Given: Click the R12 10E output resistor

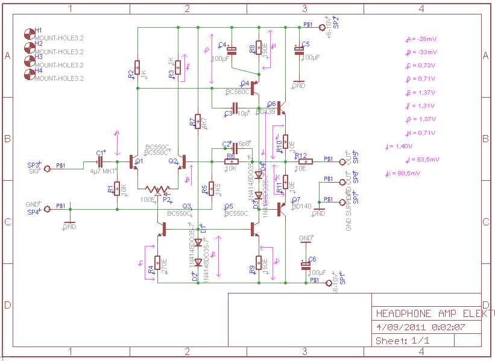Looking at the screenshot, I should [304, 161].
